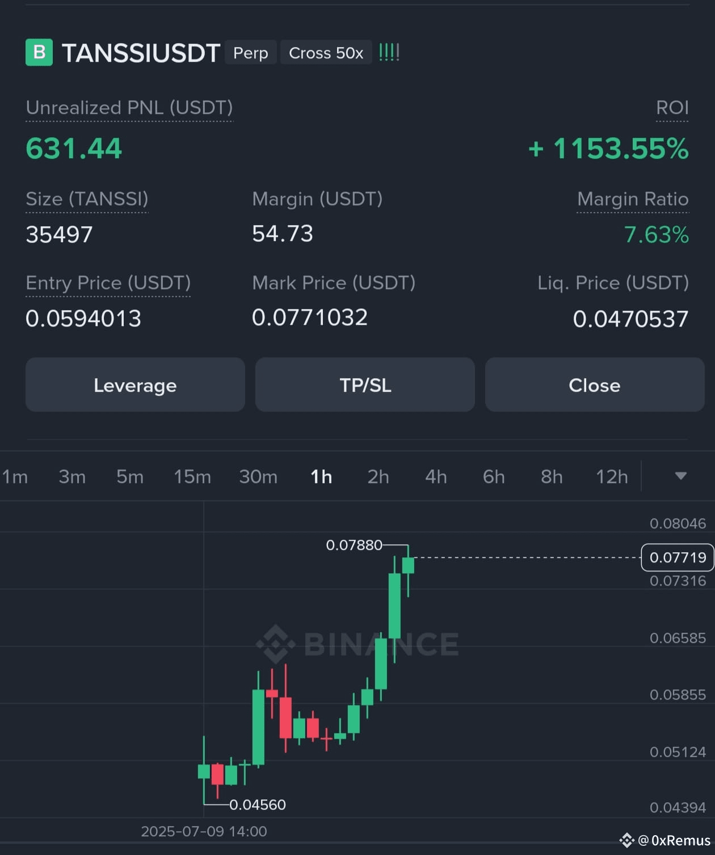Switch to the 8h interval
Image resolution: width=715 pixels, height=855 pixels.
click(552, 477)
